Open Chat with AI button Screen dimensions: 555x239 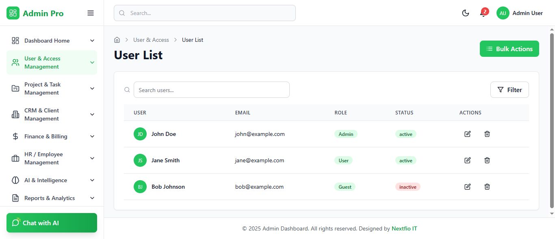point(52,223)
